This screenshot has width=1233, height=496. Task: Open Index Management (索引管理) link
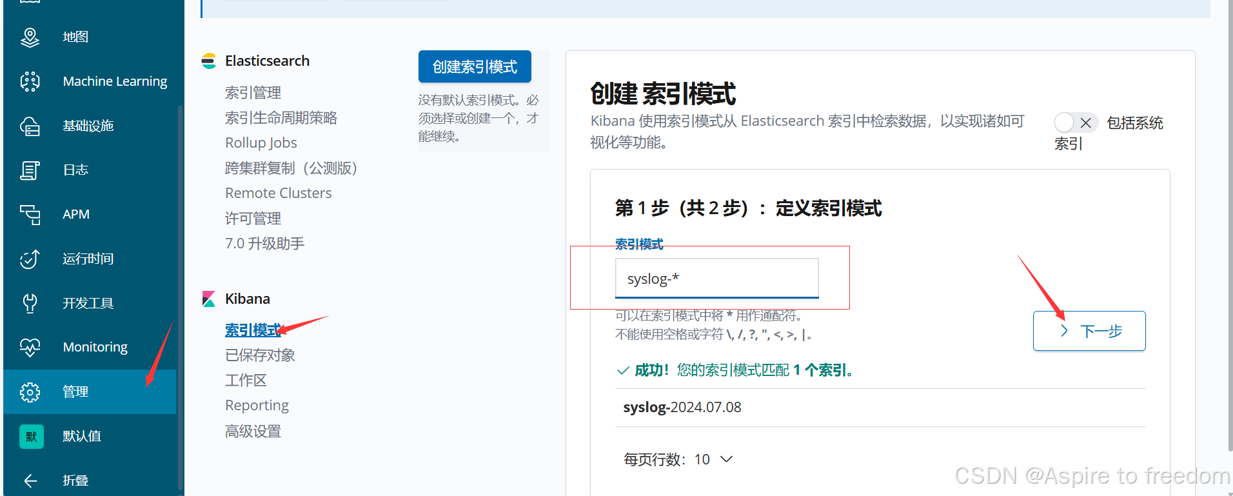coord(253,92)
